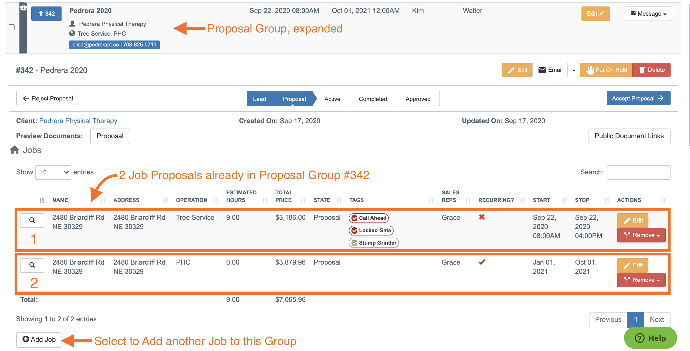The width and height of the screenshot is (690, 351).
Task: Click the blue 342 upvote arrow badge
Action: [46, 14]
